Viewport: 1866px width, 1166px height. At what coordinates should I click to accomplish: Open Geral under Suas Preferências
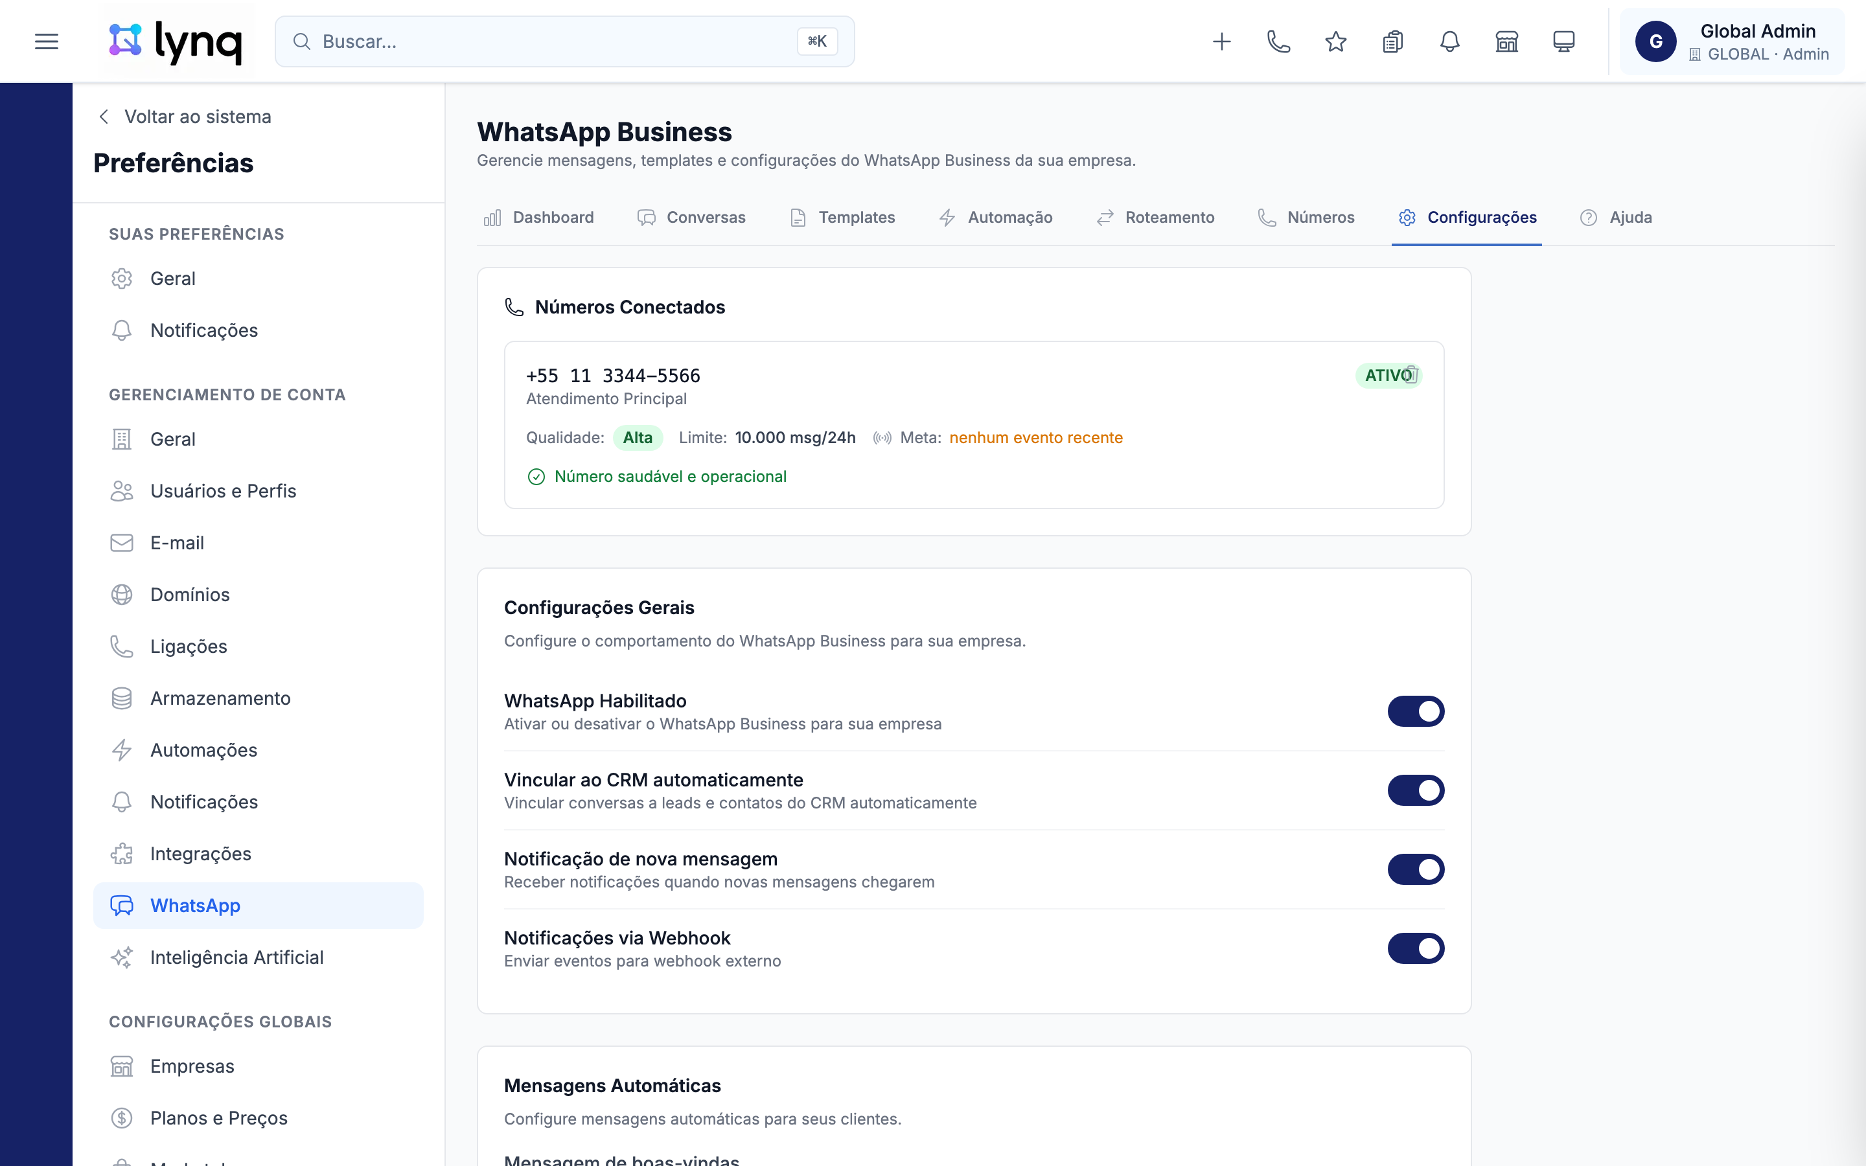259,279
